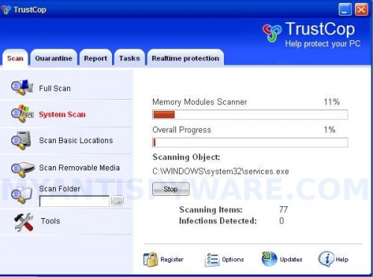373x277 pixels.
Task: Click the Infections Detected value 0
Action: click(281, 220)
